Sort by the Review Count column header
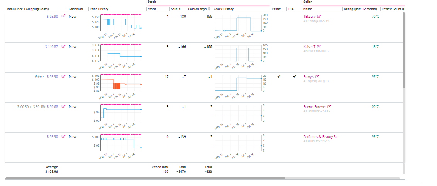437x186 pixels. (393, 9)
